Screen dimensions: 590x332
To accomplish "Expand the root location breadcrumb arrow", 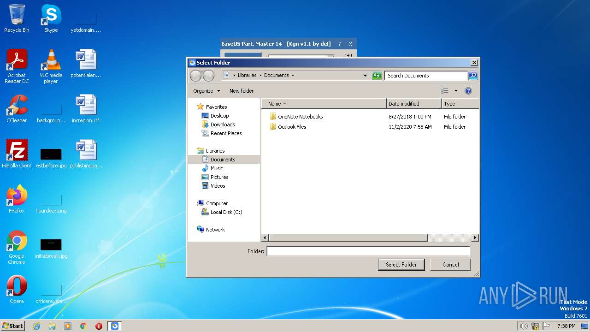I will tap(234, 76).
